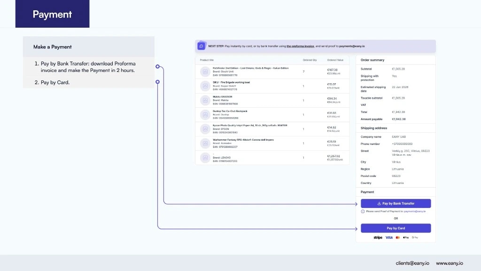Click the postal code 08223 value

tap(396, 176)
